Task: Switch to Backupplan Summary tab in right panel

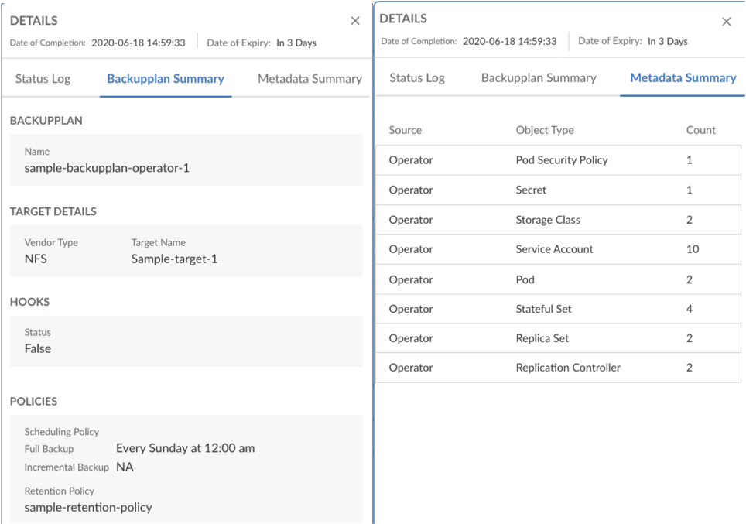Action: pyautogui.click(x=539, y=77)
